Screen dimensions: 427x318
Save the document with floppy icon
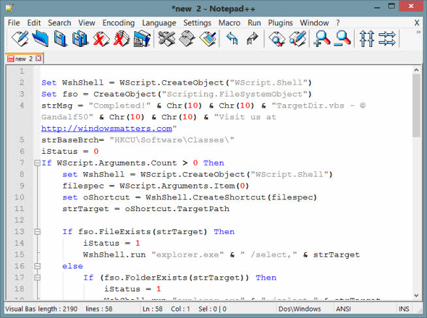point(60,38)
